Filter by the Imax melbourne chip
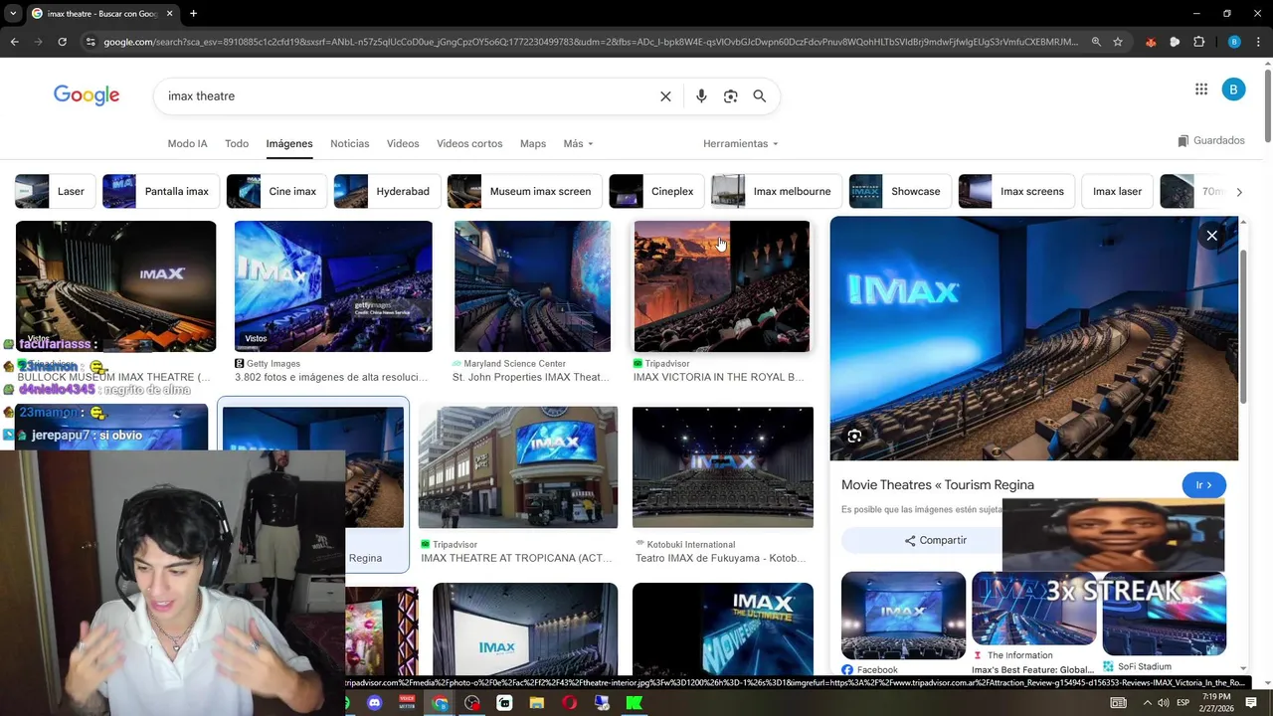 pyautogui.click(x=777, y=191)
